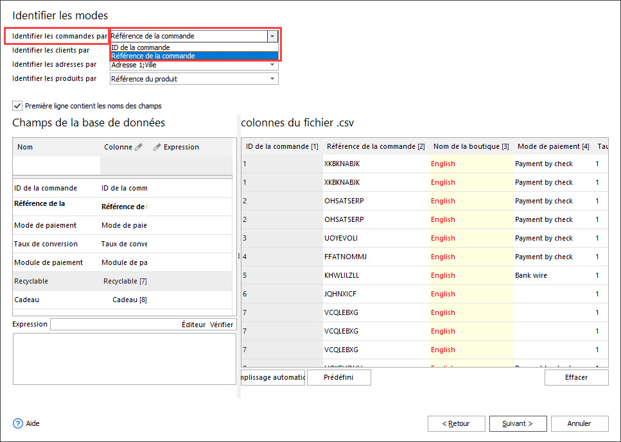Select the 'Module de paiement' field row
The width and height of the screenshot is (621, 442).
coord(123,262)
